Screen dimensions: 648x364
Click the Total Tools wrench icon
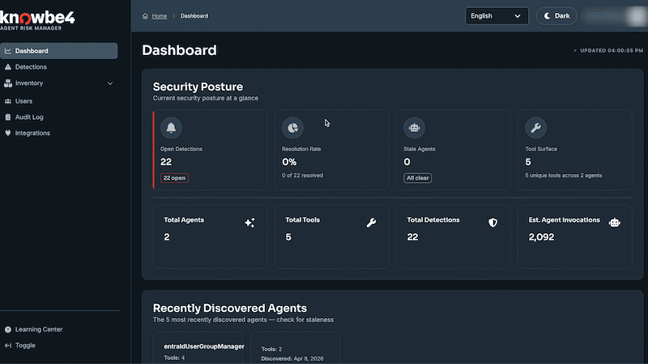pos(371,223)
